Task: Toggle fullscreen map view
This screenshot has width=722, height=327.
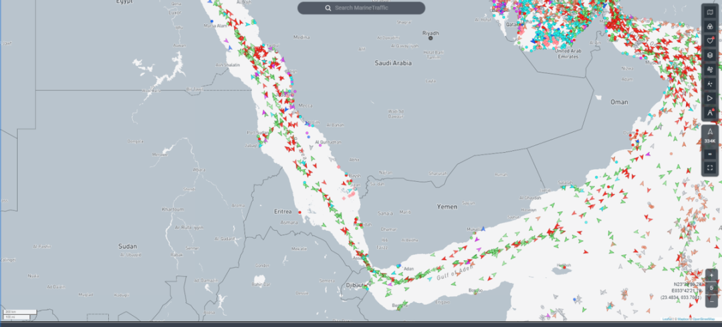Action: 710,168
